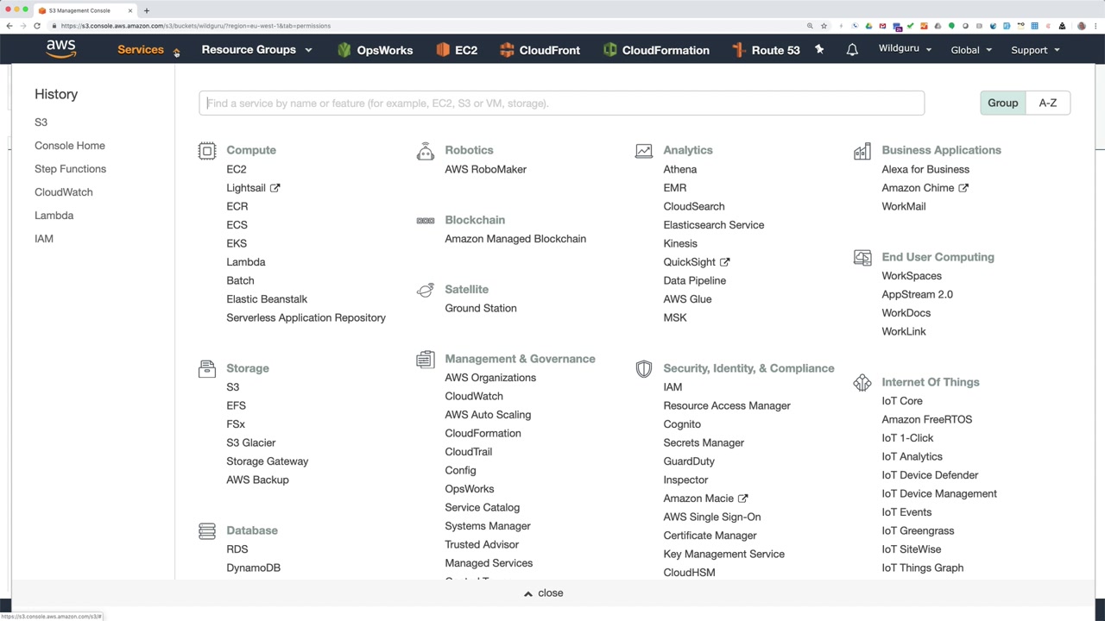Viewport: 1105px width, 621px height.
Task: Select Step Functions from History
Action: coord(70,169)
